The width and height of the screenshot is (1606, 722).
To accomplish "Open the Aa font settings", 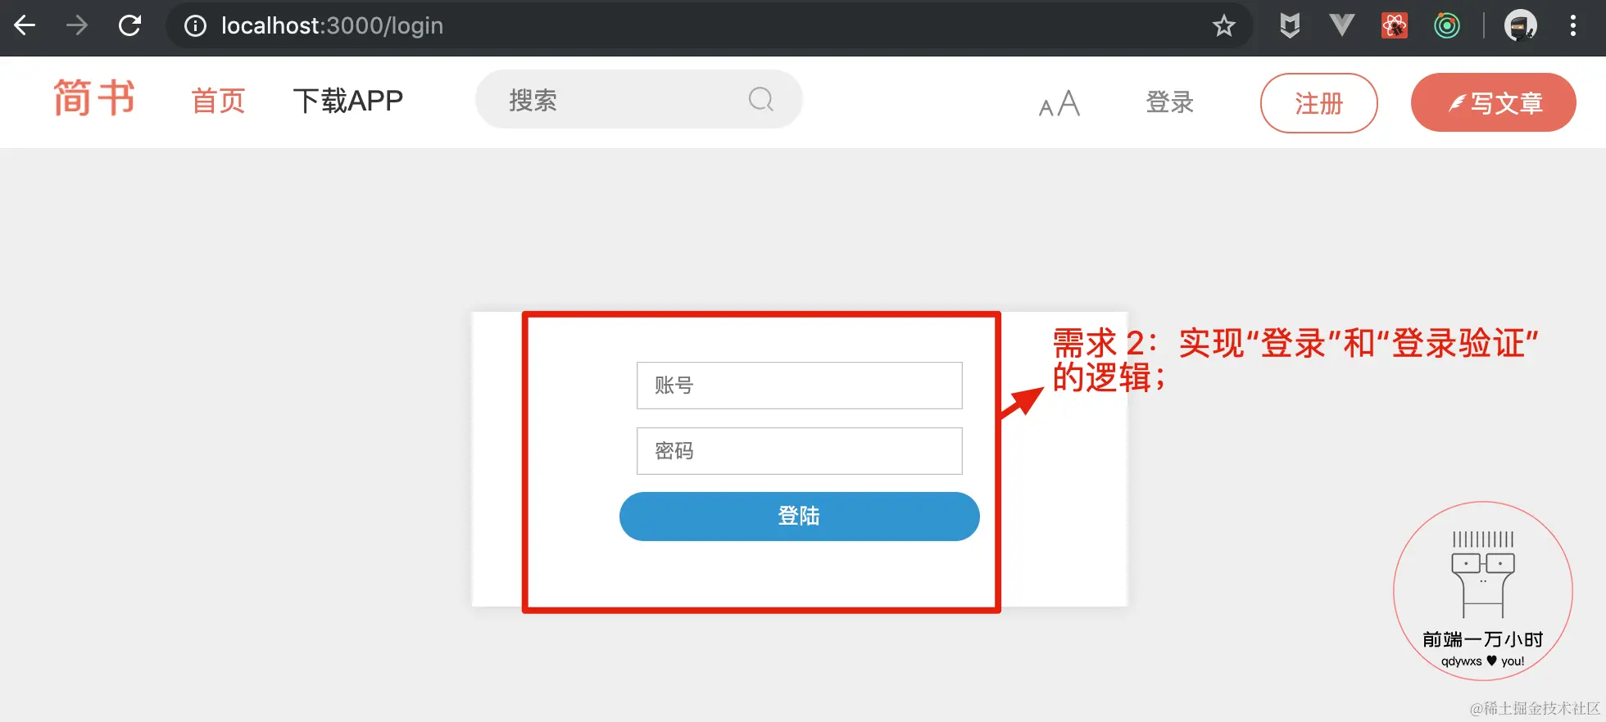I will tap(1059, 103).
